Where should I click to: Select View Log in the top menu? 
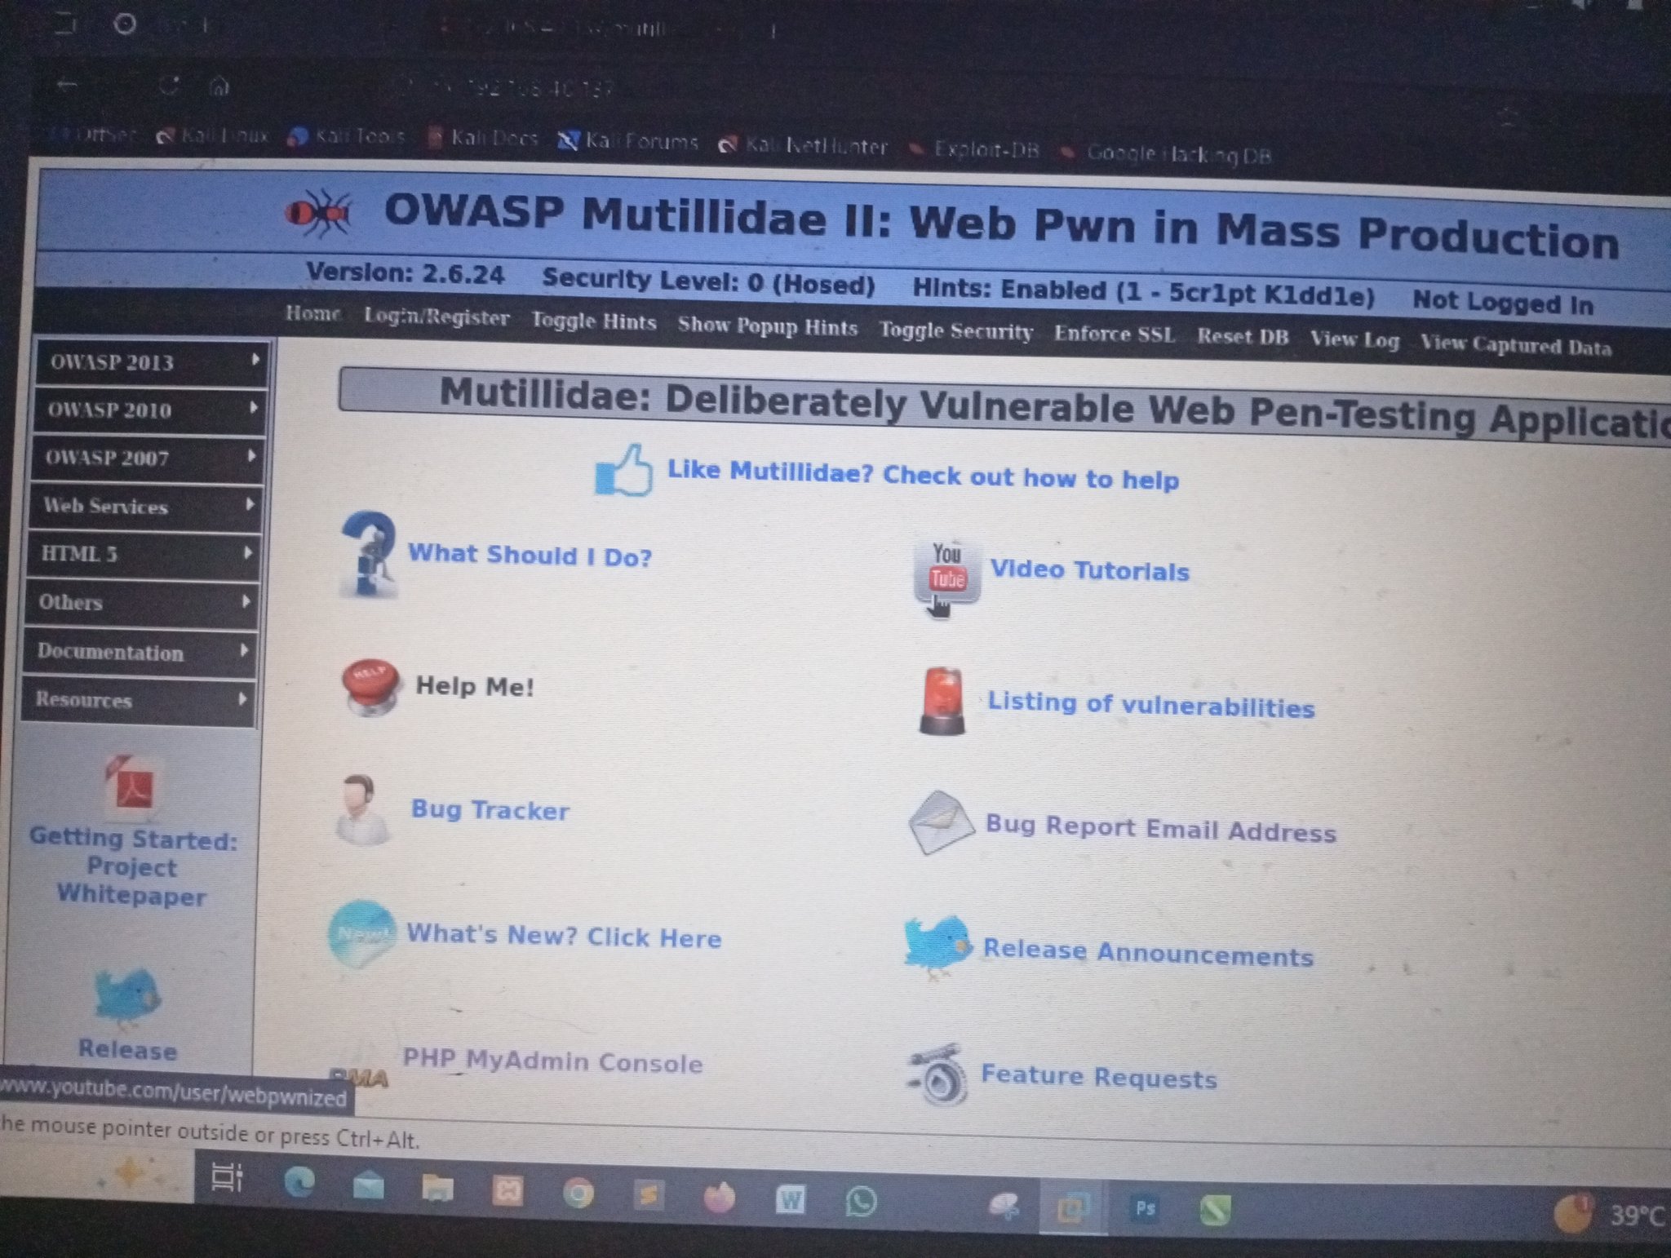point(1354,339)
